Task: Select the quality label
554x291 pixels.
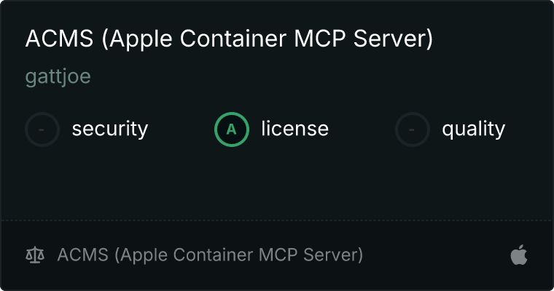Action: coord(473,129)
